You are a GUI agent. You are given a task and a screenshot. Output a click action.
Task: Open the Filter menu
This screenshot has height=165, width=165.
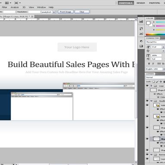(x=4, y=7)
